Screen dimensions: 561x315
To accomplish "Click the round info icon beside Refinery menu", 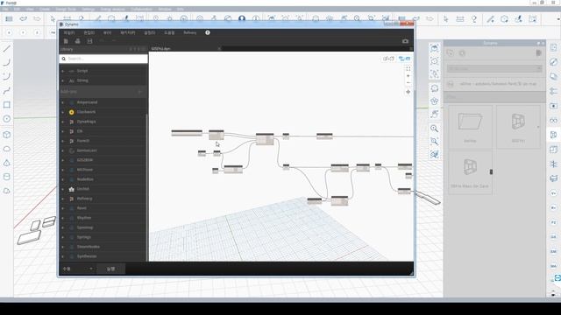I will click(208, 32).
